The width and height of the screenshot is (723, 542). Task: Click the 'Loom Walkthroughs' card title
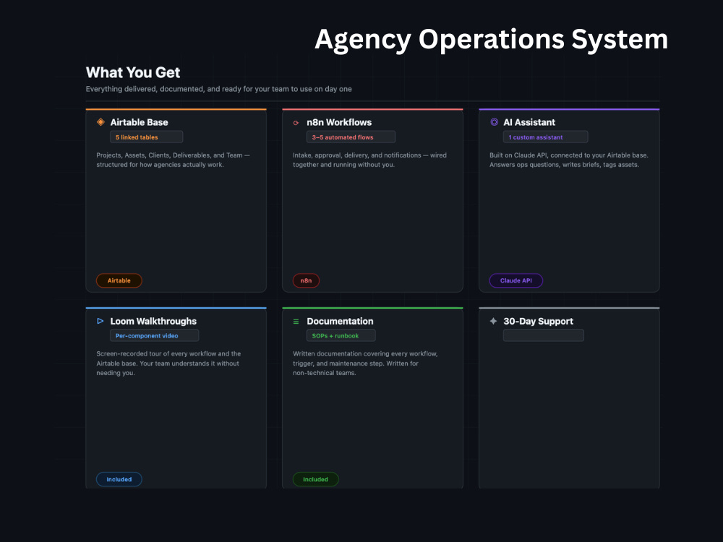pyautogui.click(x=153, y=322)
